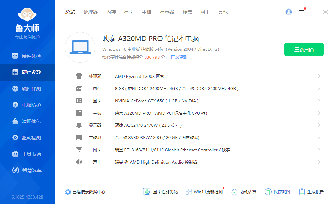Screen dimensions: 334x204
Task: Click the 主硬盘 disk drive icon
Action: 79,137
